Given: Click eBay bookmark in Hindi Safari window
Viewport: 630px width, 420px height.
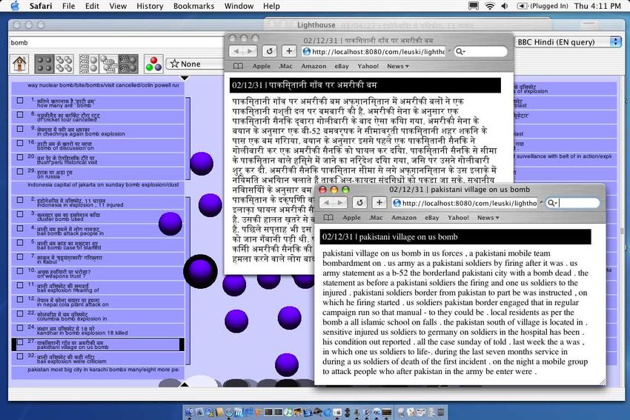Looking at the screenshot, I should coord(342,66).
